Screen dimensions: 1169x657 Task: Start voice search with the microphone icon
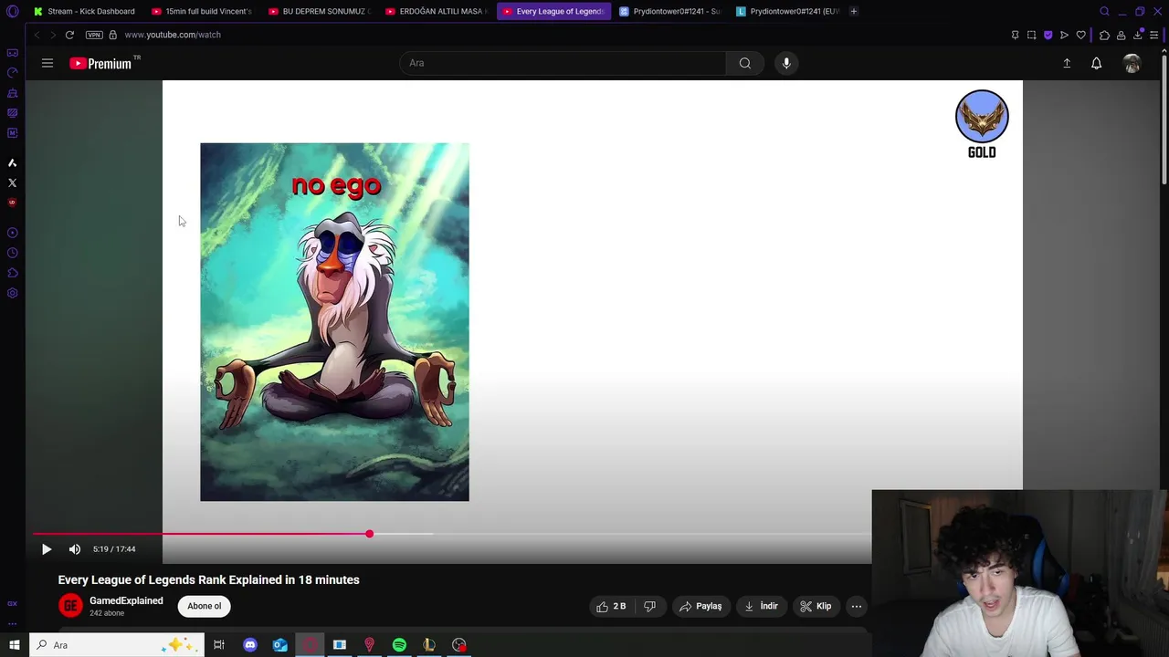point(786,63)
